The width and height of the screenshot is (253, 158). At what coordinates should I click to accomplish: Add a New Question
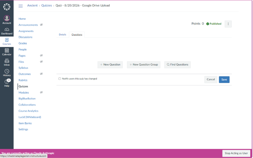point(110,65)
